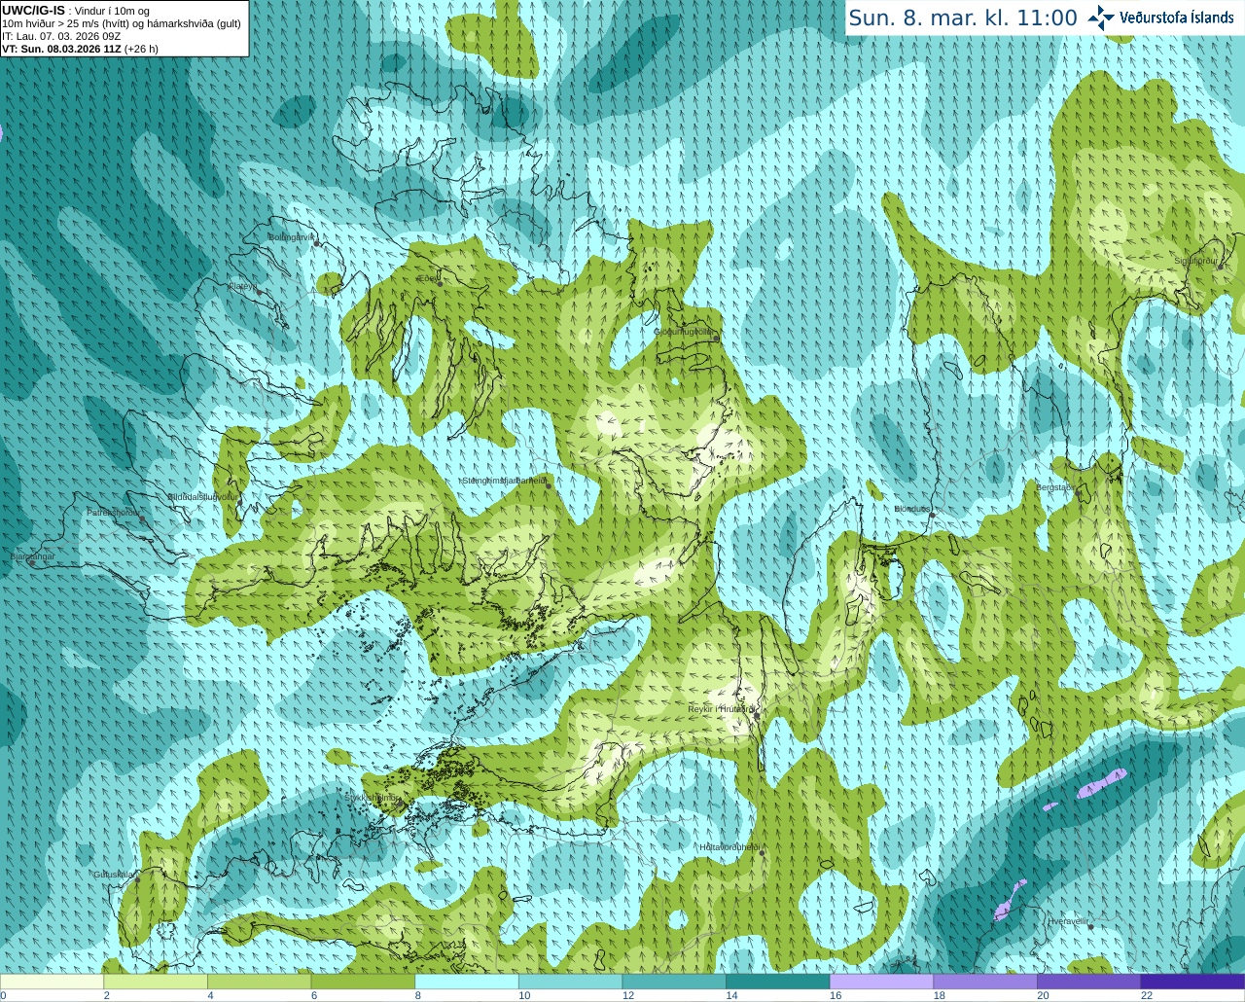
Task: Select the 8–10 m/s legend swatch
Action: pyautogui.click(x=467, y=982)
